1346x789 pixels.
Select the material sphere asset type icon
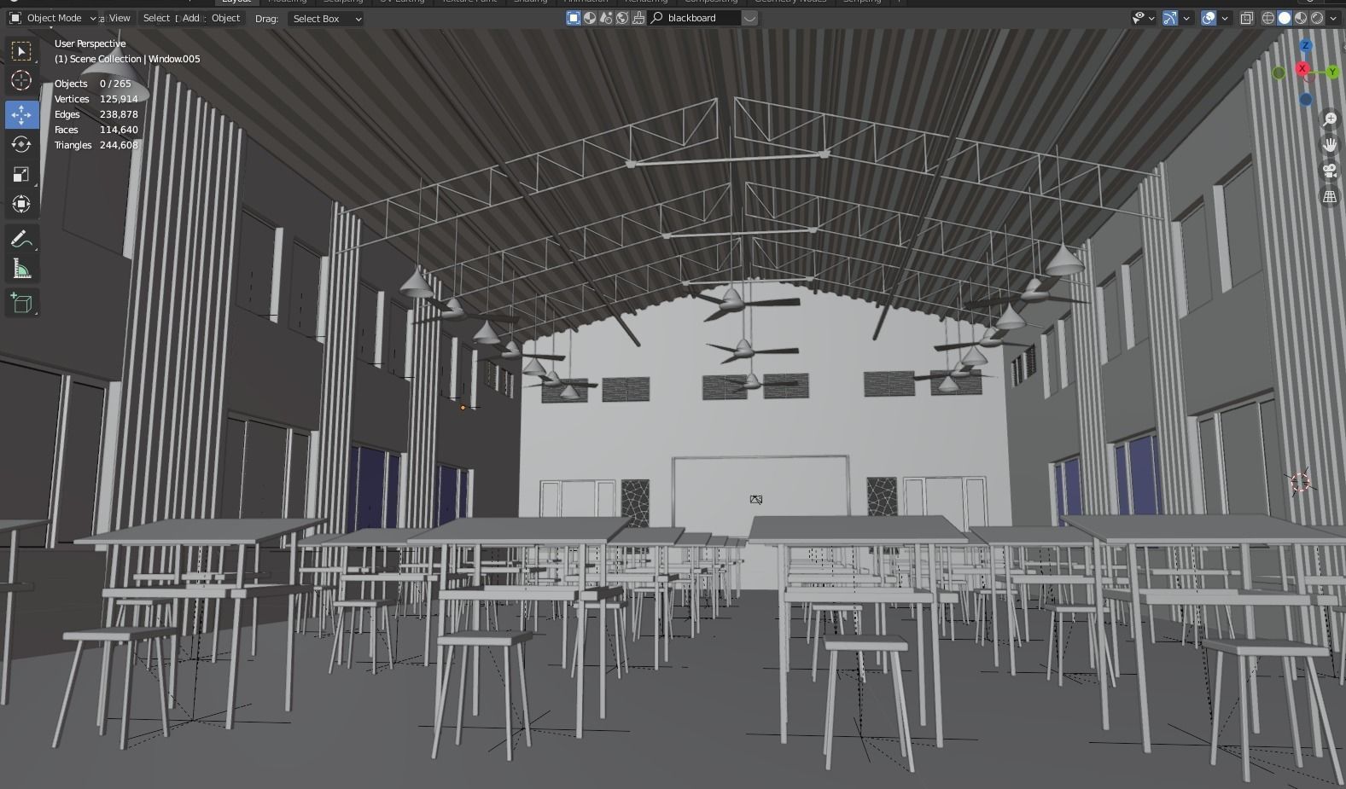click(x=590, y=18)
